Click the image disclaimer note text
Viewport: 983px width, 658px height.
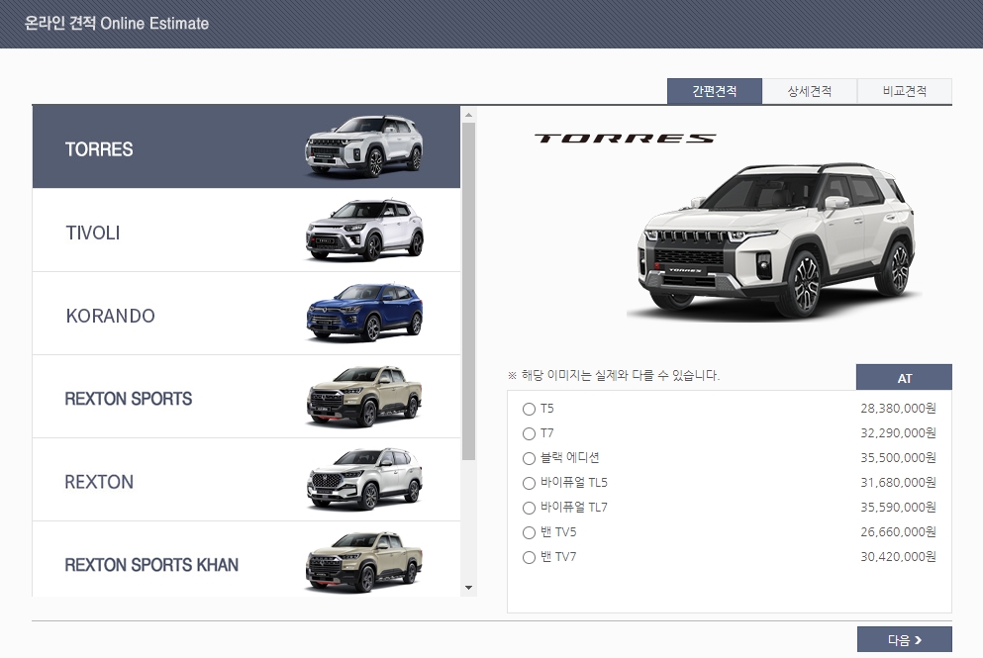coord(614,375)
